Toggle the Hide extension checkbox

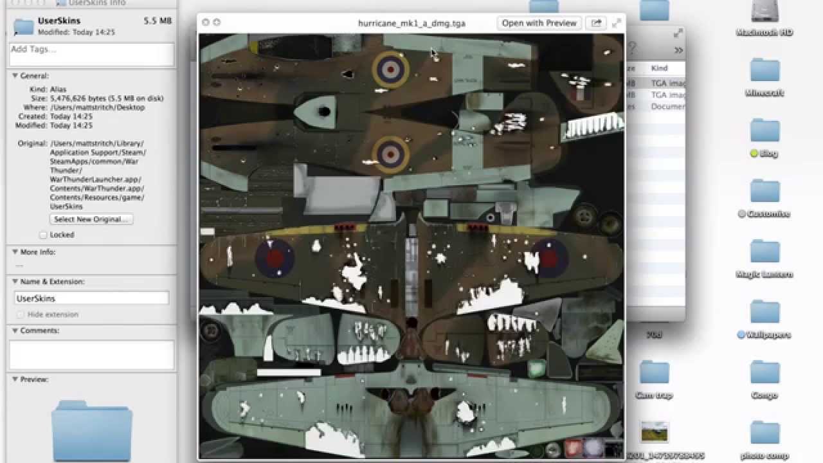click(20, 314)
